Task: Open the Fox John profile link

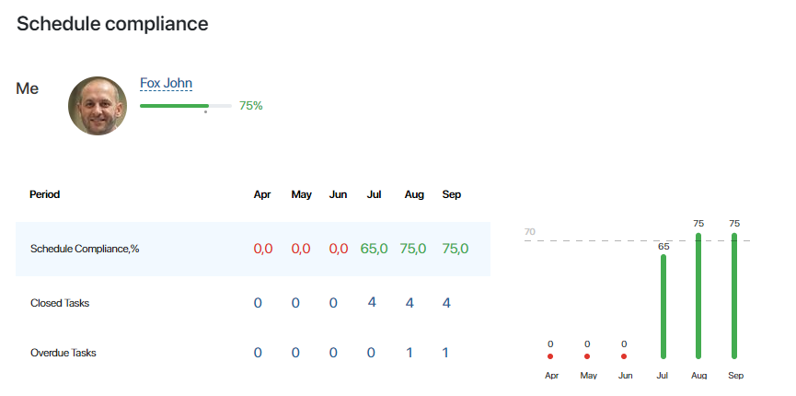Action: tap(166, 83)
